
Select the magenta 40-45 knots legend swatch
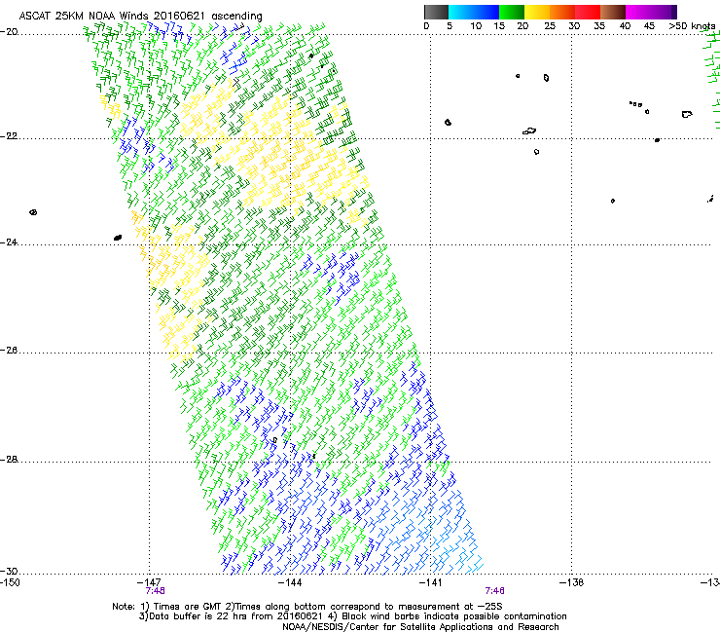click(638, 12)
